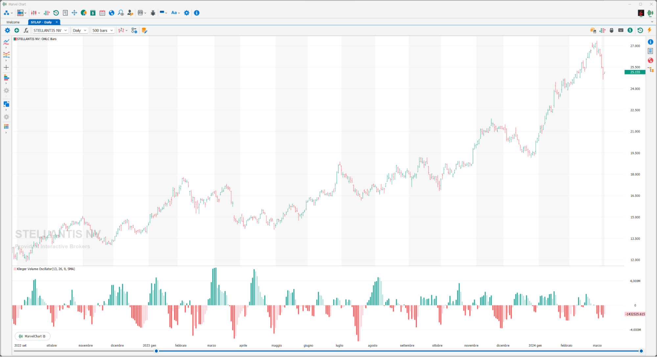Expand chevron under colored grid sidebar icon
The height and width of the screenshot is (357, 657).
[6, 133]
